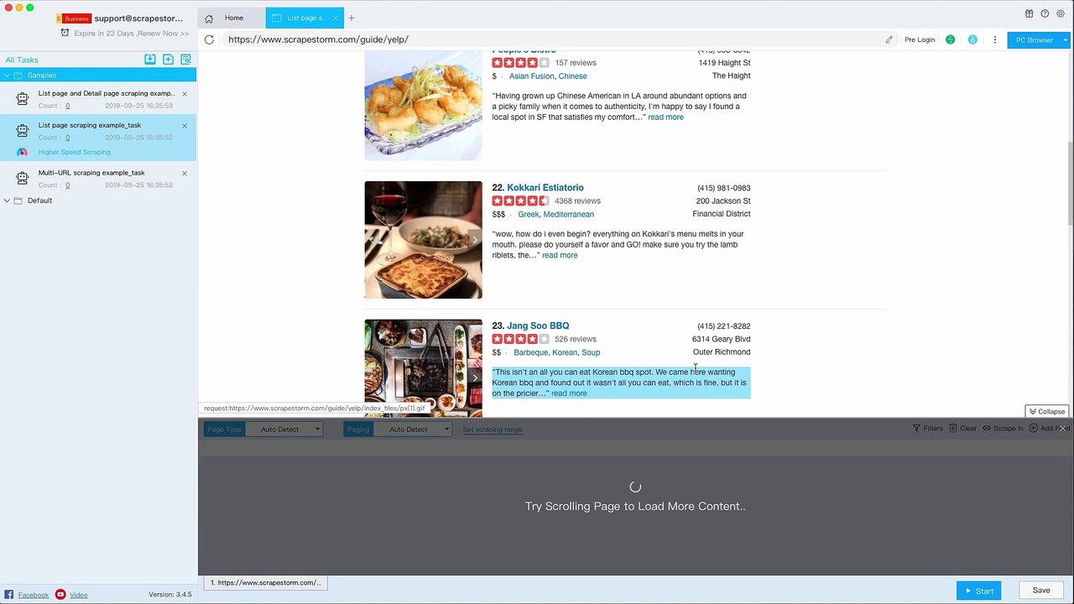This screenshot has width=1074, height=604.
Task: Click the import task icon beside All Tasks
Action: click(x=149, y=60)
